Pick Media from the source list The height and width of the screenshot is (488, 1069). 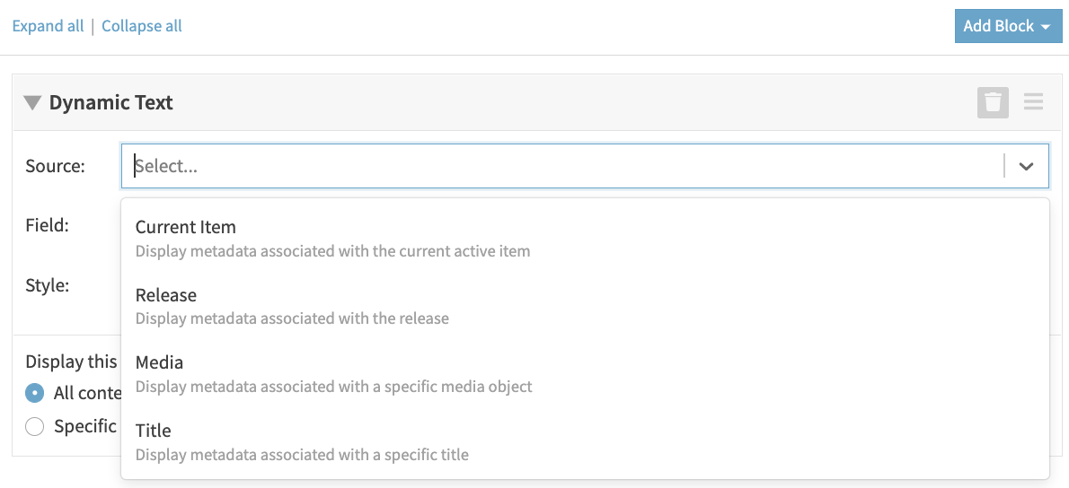click(x=159, y=362)
